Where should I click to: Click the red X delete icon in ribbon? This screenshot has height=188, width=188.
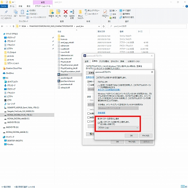coord(66,12)
